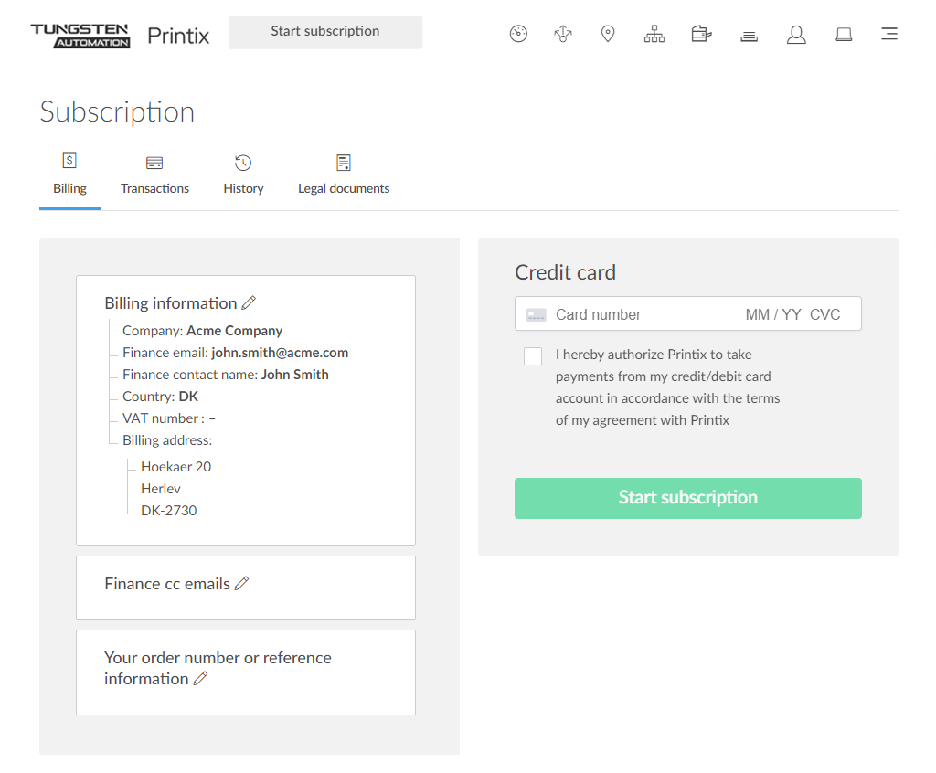Open the users person icon
Viewport: 936px width, 773px height.
coord(796,35)
